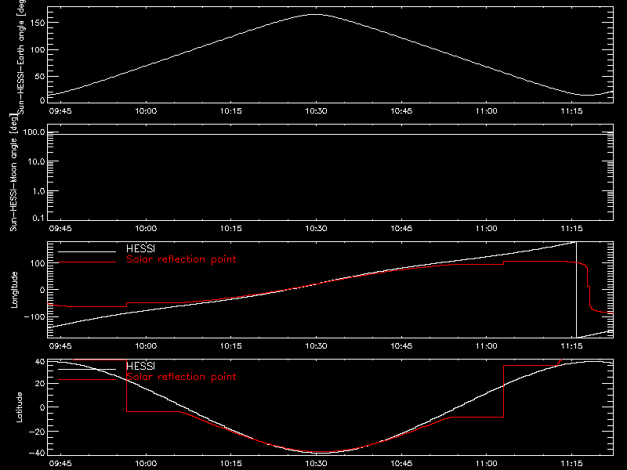The width and height of the screenshot is (627, 470).
Task: Click 09:45 under the Latitude plot
Action: click(x=60, y=464)
